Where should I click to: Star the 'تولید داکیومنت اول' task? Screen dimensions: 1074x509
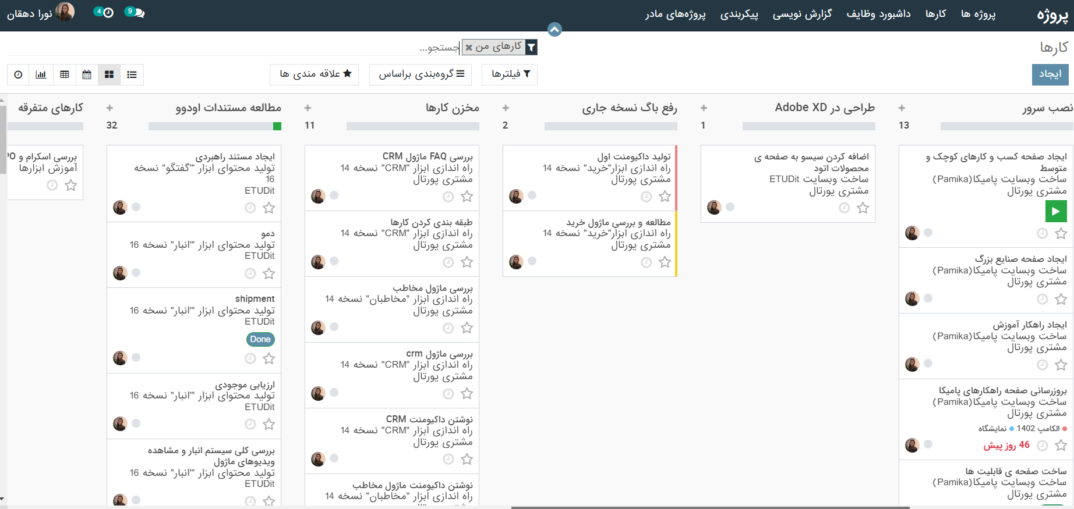[665, 197]
